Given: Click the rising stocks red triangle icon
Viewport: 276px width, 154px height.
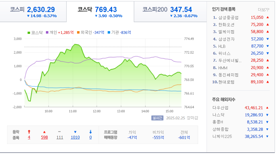Looking at the screenshot, I should click(x=44, y=132).
